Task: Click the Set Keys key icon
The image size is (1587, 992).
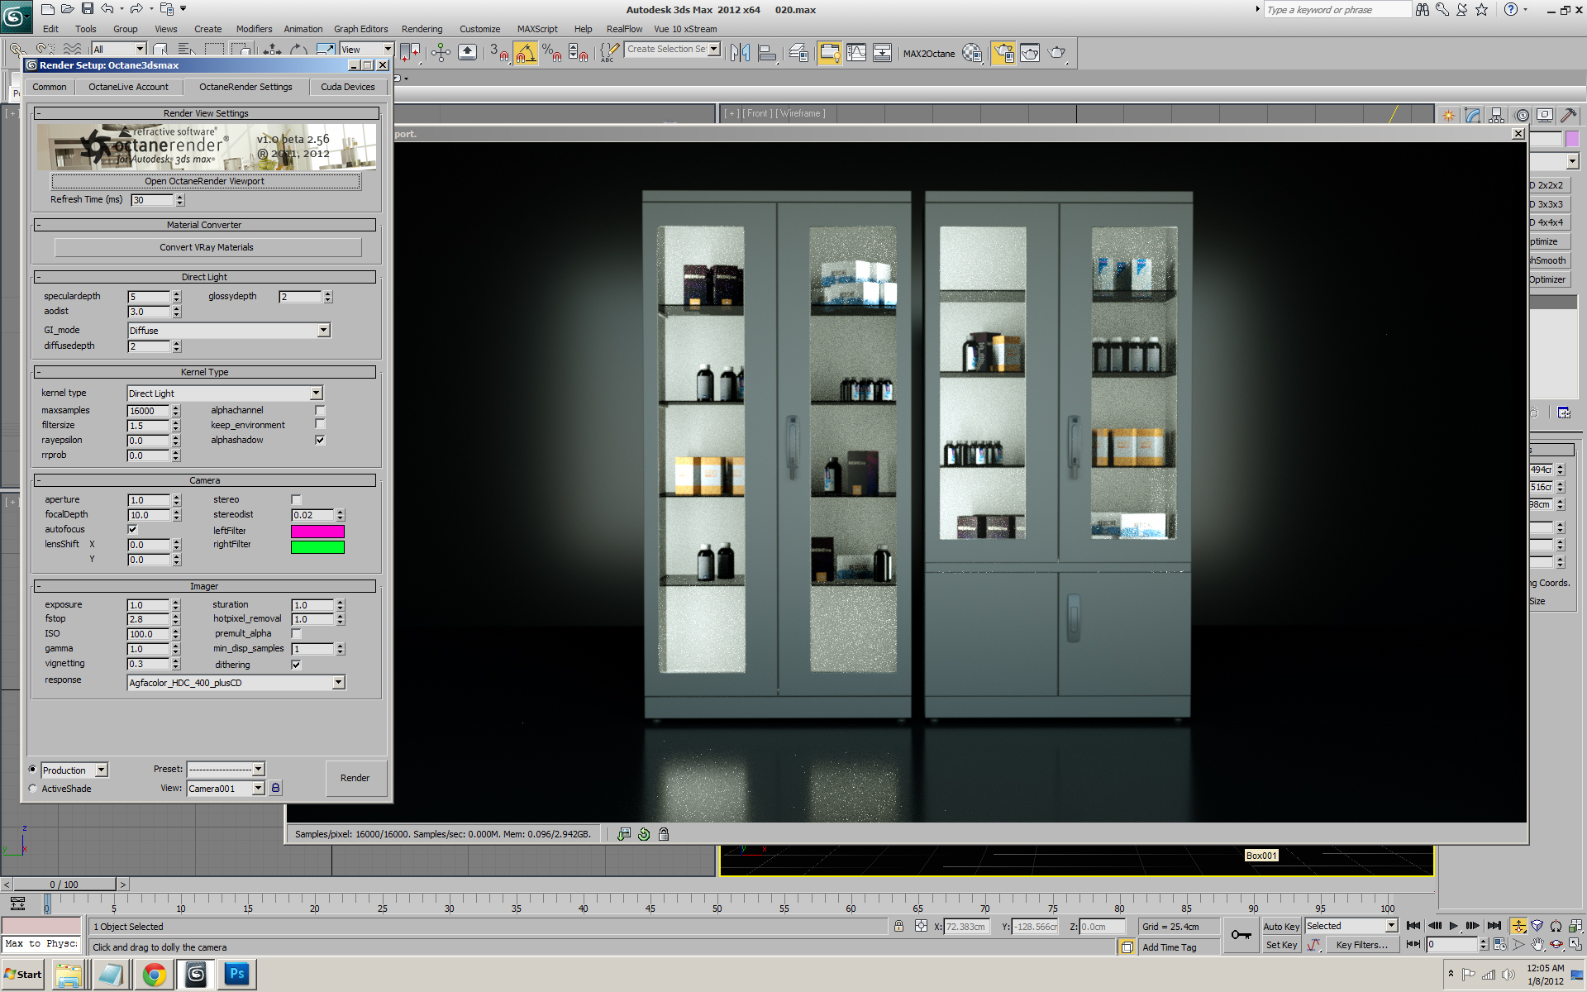Action: pyautogui.click(x=1241, y=935)
